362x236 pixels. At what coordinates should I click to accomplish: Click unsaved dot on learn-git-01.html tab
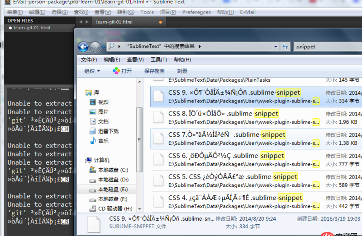tap(161, 22)
